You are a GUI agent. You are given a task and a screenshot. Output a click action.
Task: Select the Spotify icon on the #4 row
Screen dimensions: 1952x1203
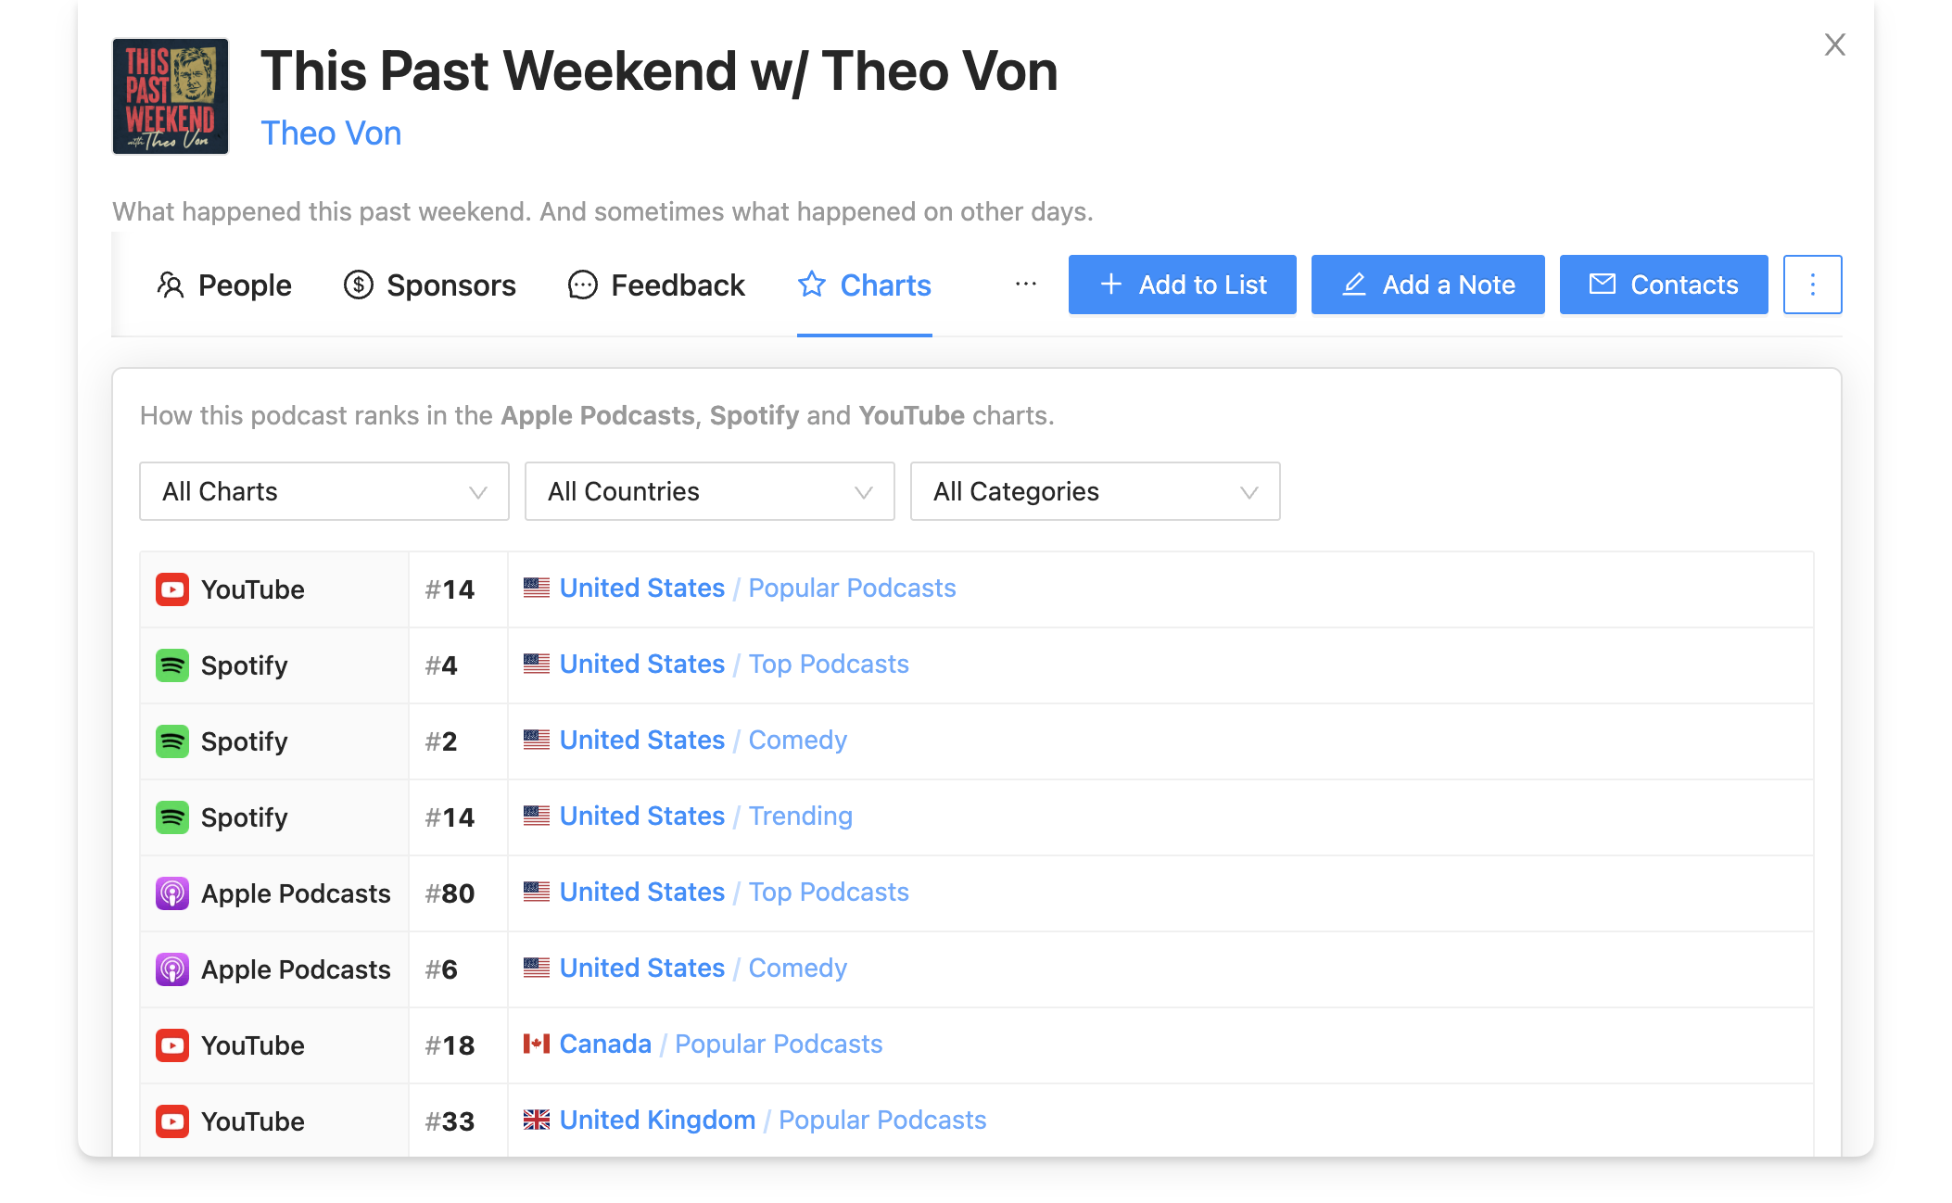(x=172, y=665)
